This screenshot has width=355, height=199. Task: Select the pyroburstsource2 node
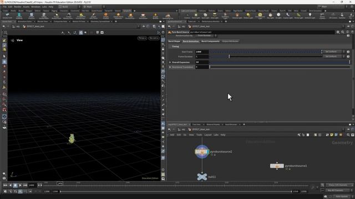point(202,152)
